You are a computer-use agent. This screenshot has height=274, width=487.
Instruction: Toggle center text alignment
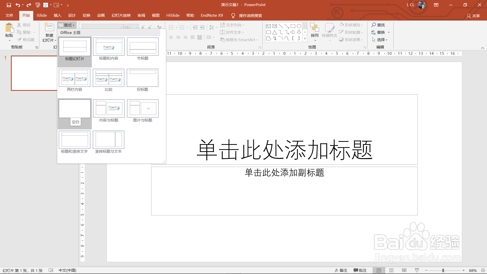click(x=178, y=37)
